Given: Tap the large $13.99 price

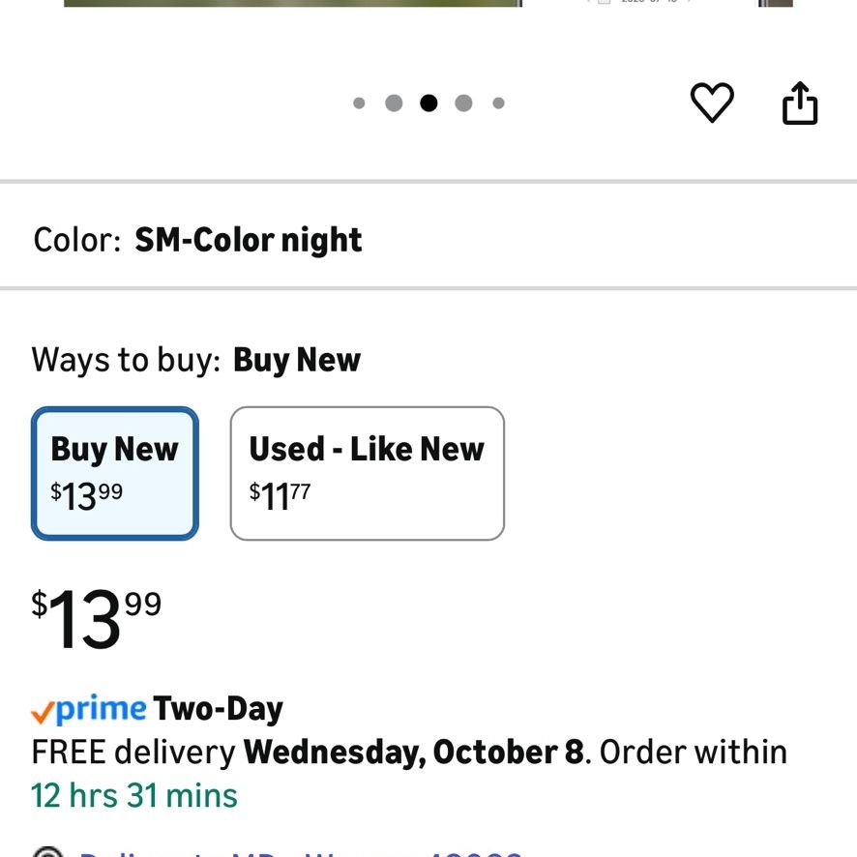Looking at the screenshot, I should 96,618.
